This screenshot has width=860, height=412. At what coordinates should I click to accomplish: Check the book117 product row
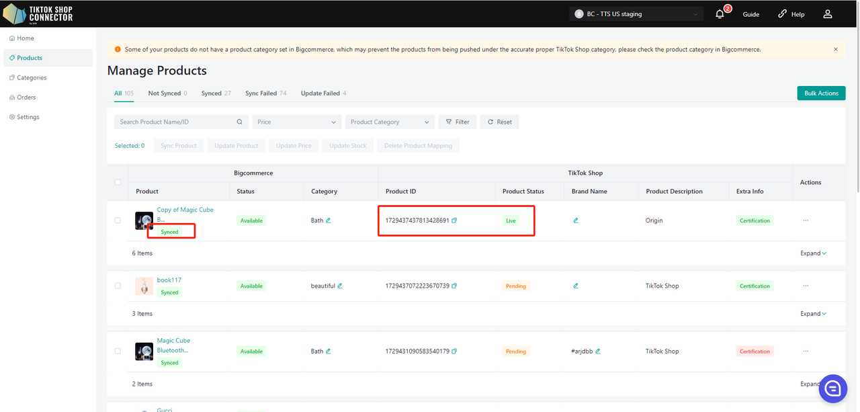118,286
